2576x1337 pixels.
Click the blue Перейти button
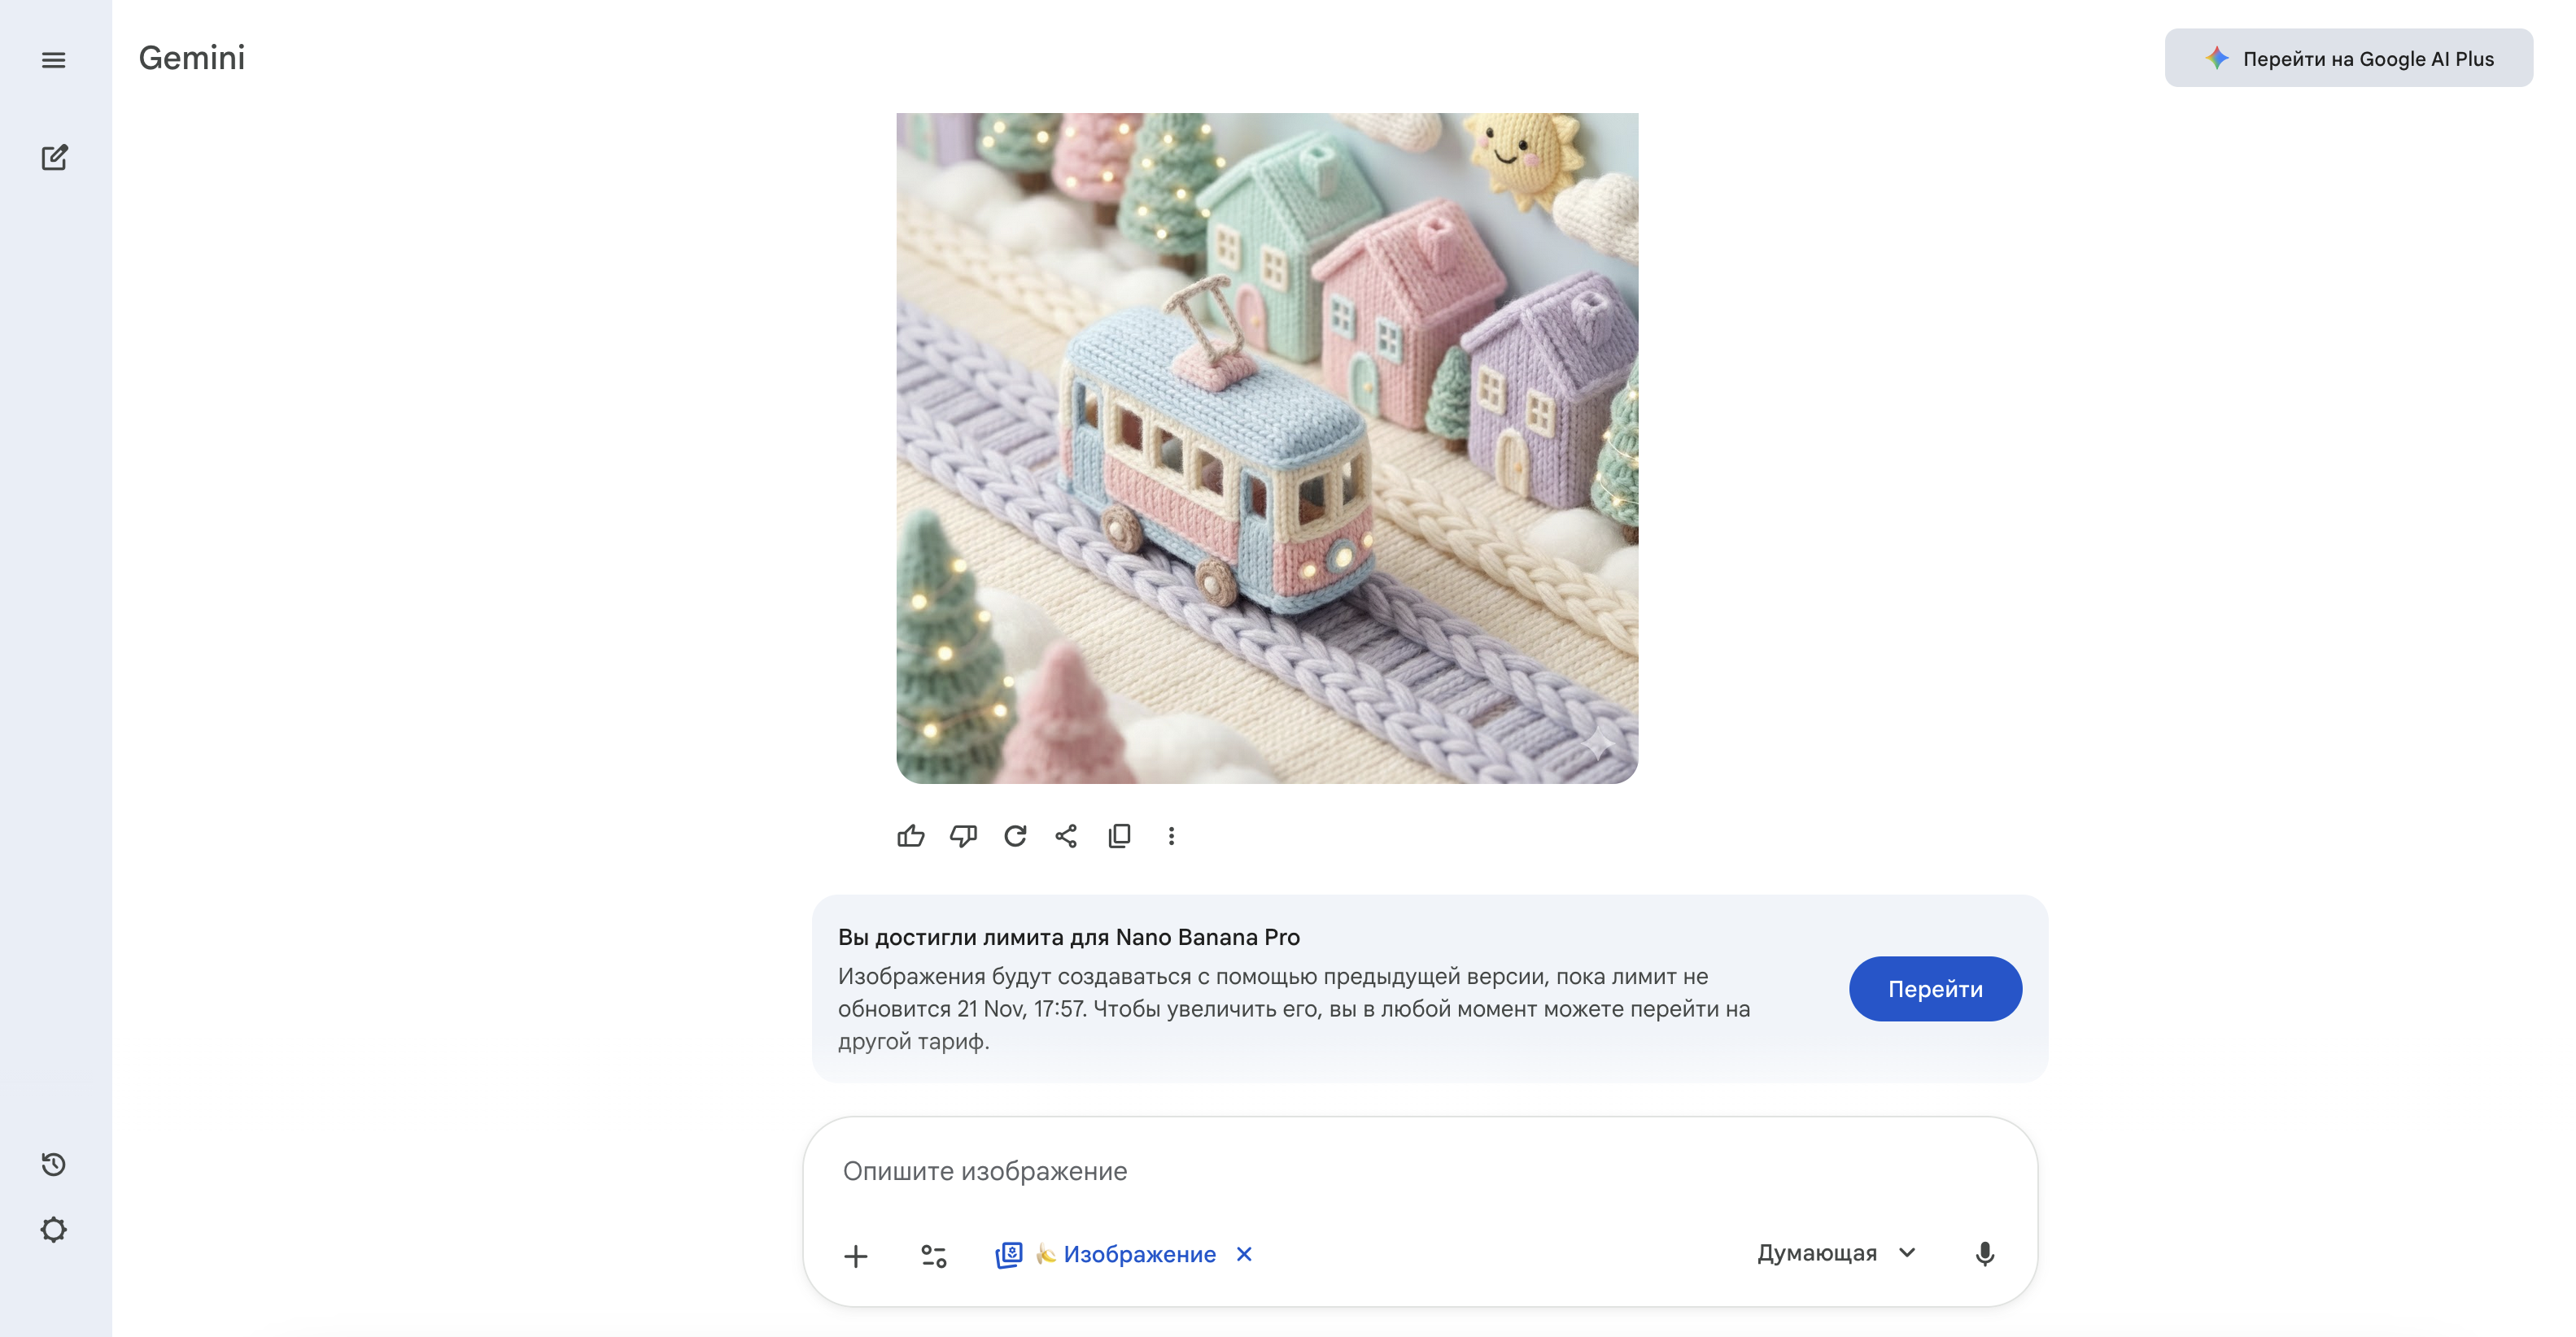pyautogui.click(x=1934, y=988)
